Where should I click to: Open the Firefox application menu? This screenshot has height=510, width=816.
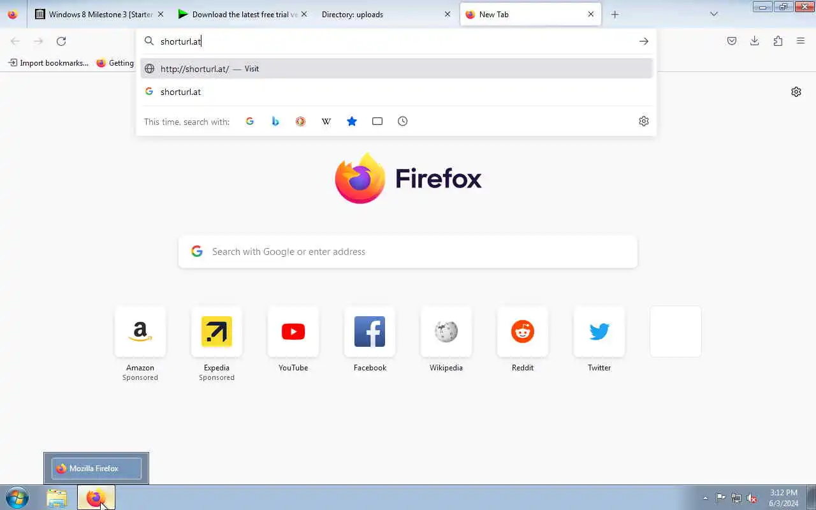(801, 41)
